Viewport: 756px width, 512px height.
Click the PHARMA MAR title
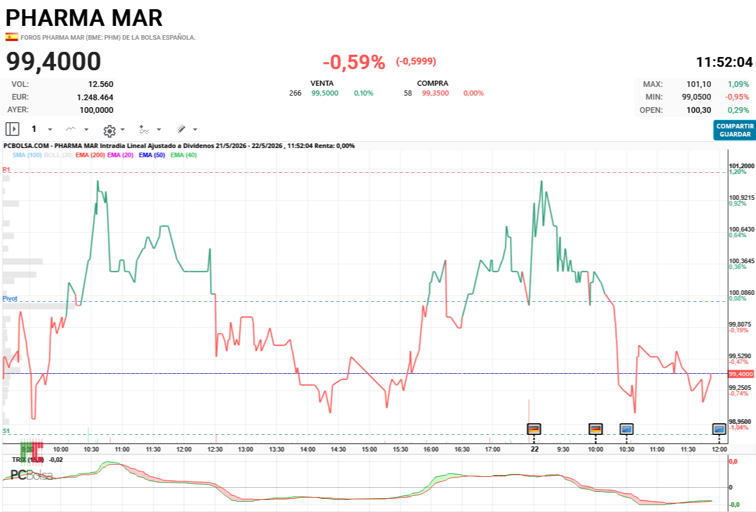point(85,18)
